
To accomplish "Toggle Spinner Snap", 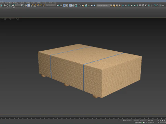I will (x=40, y=6).
